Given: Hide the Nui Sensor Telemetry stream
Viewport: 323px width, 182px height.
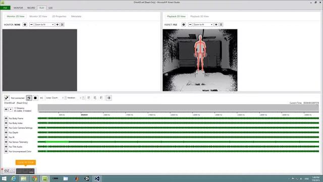Looking at the screenshot, I should coord(6,142).
